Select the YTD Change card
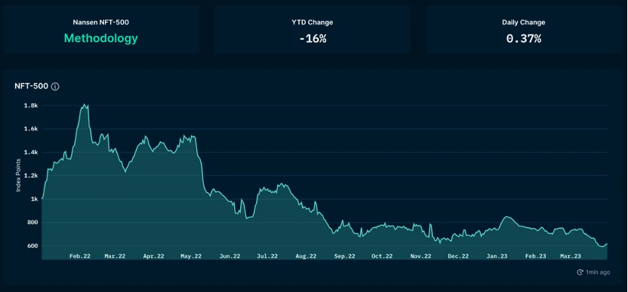Viewport: 628px width, 292px height. pyautogui.click(x=312, y=29)
